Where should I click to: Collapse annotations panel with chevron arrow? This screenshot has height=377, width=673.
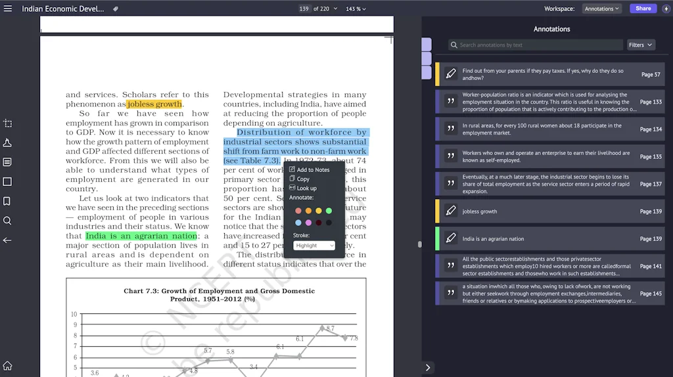click(427, 368)
